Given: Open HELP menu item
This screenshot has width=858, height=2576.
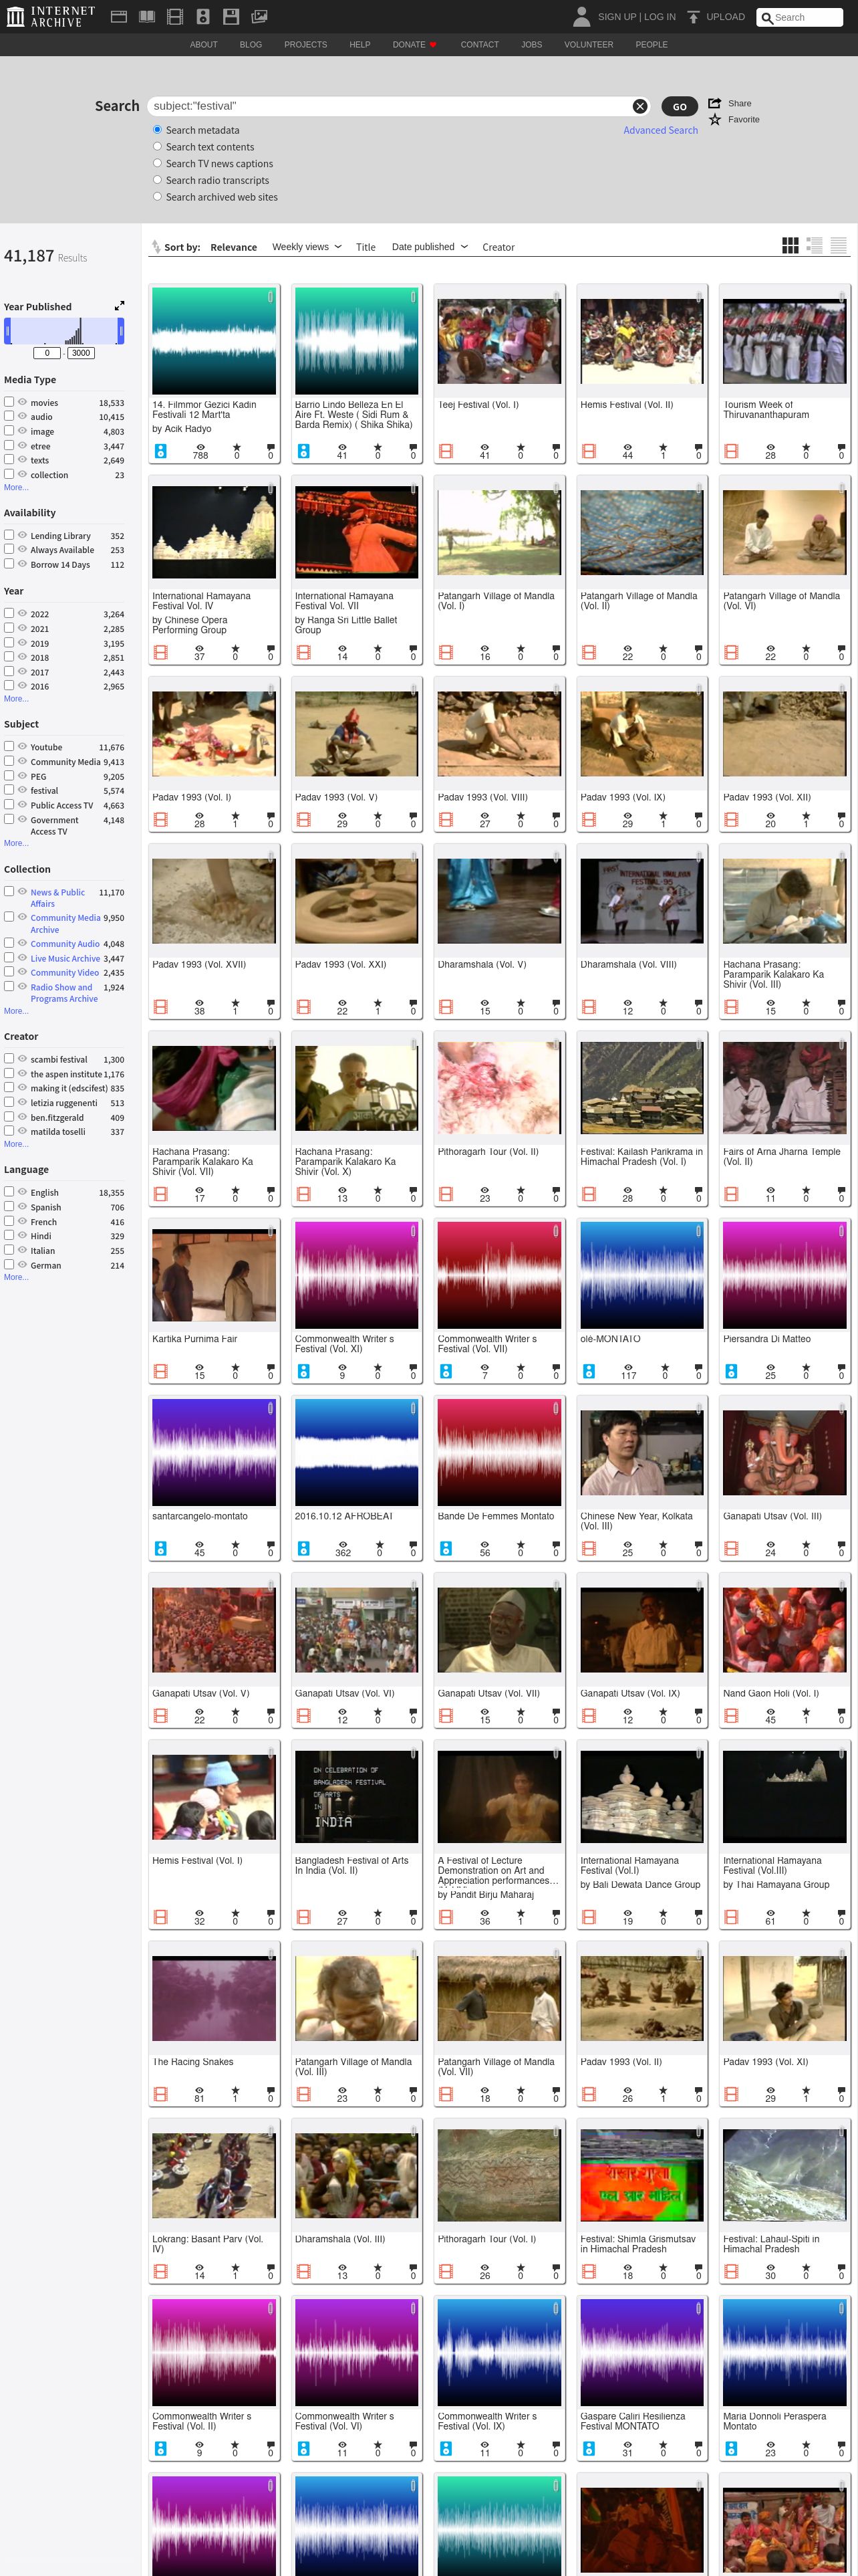Looking at the screenshot, I should [360, 45].
